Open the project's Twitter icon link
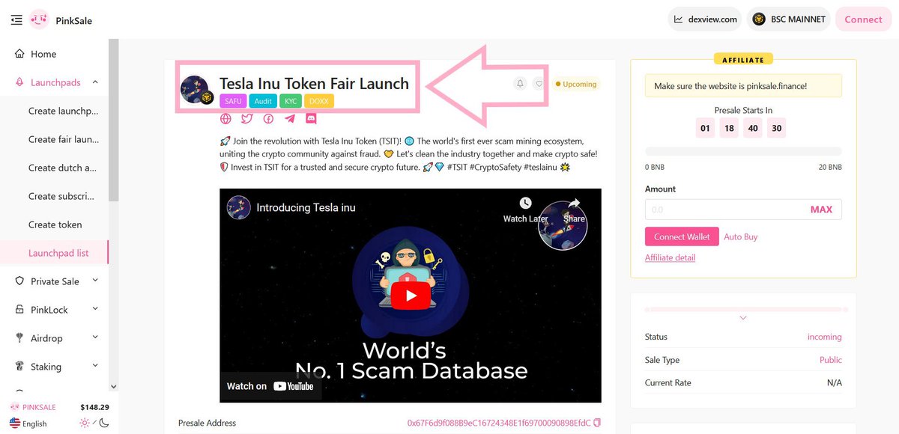This screenshot has width=899, height=434. tap(246, 118)
